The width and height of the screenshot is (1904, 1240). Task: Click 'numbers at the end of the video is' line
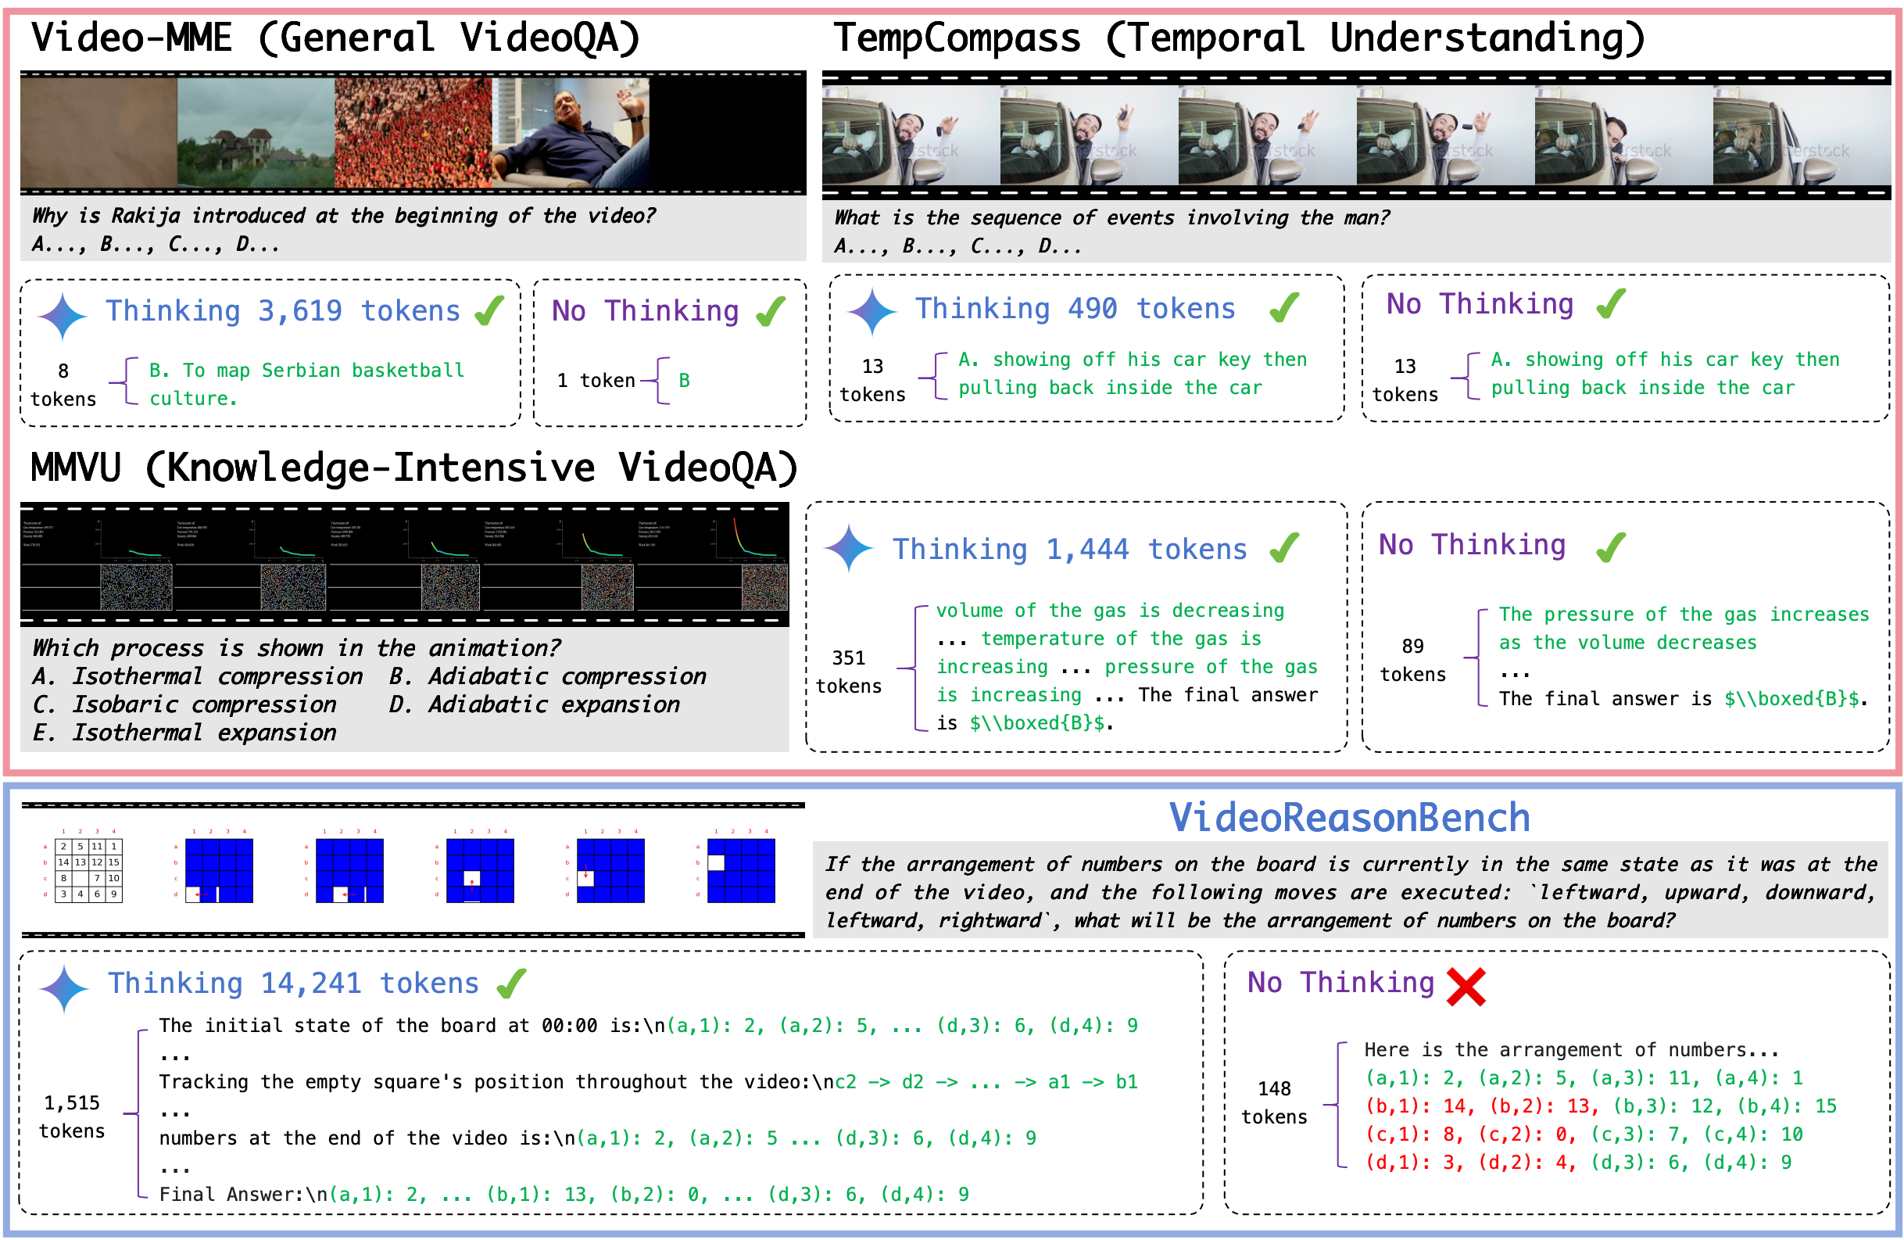click(x=598, y=1138)
